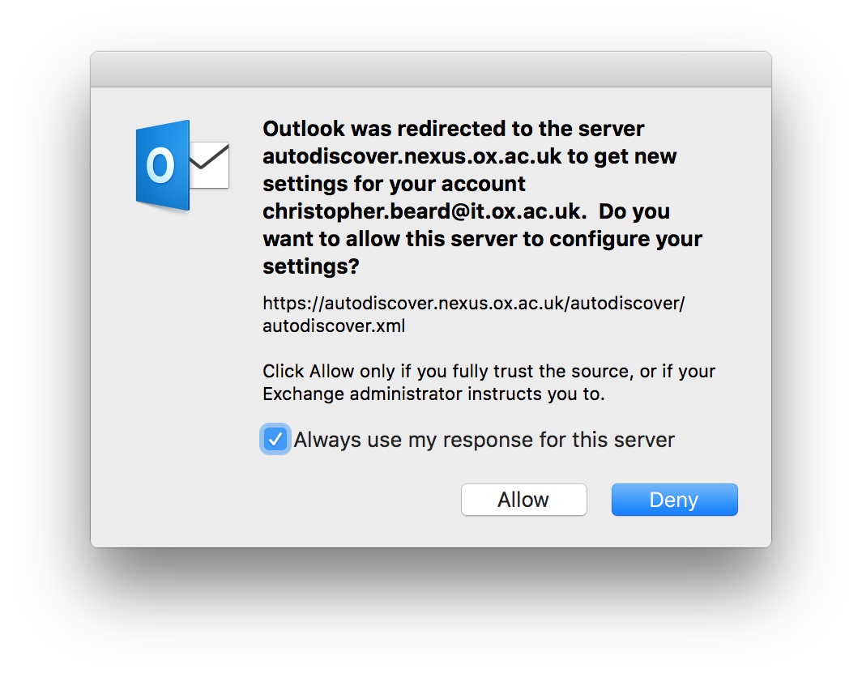The image size is (862, 677).
Task: Click the 'Always use my response for this server' label
Action: pos(484,440)
